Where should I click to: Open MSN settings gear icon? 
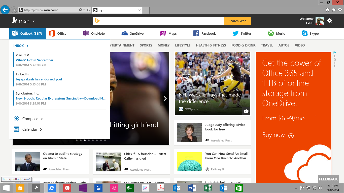[330, 21]
